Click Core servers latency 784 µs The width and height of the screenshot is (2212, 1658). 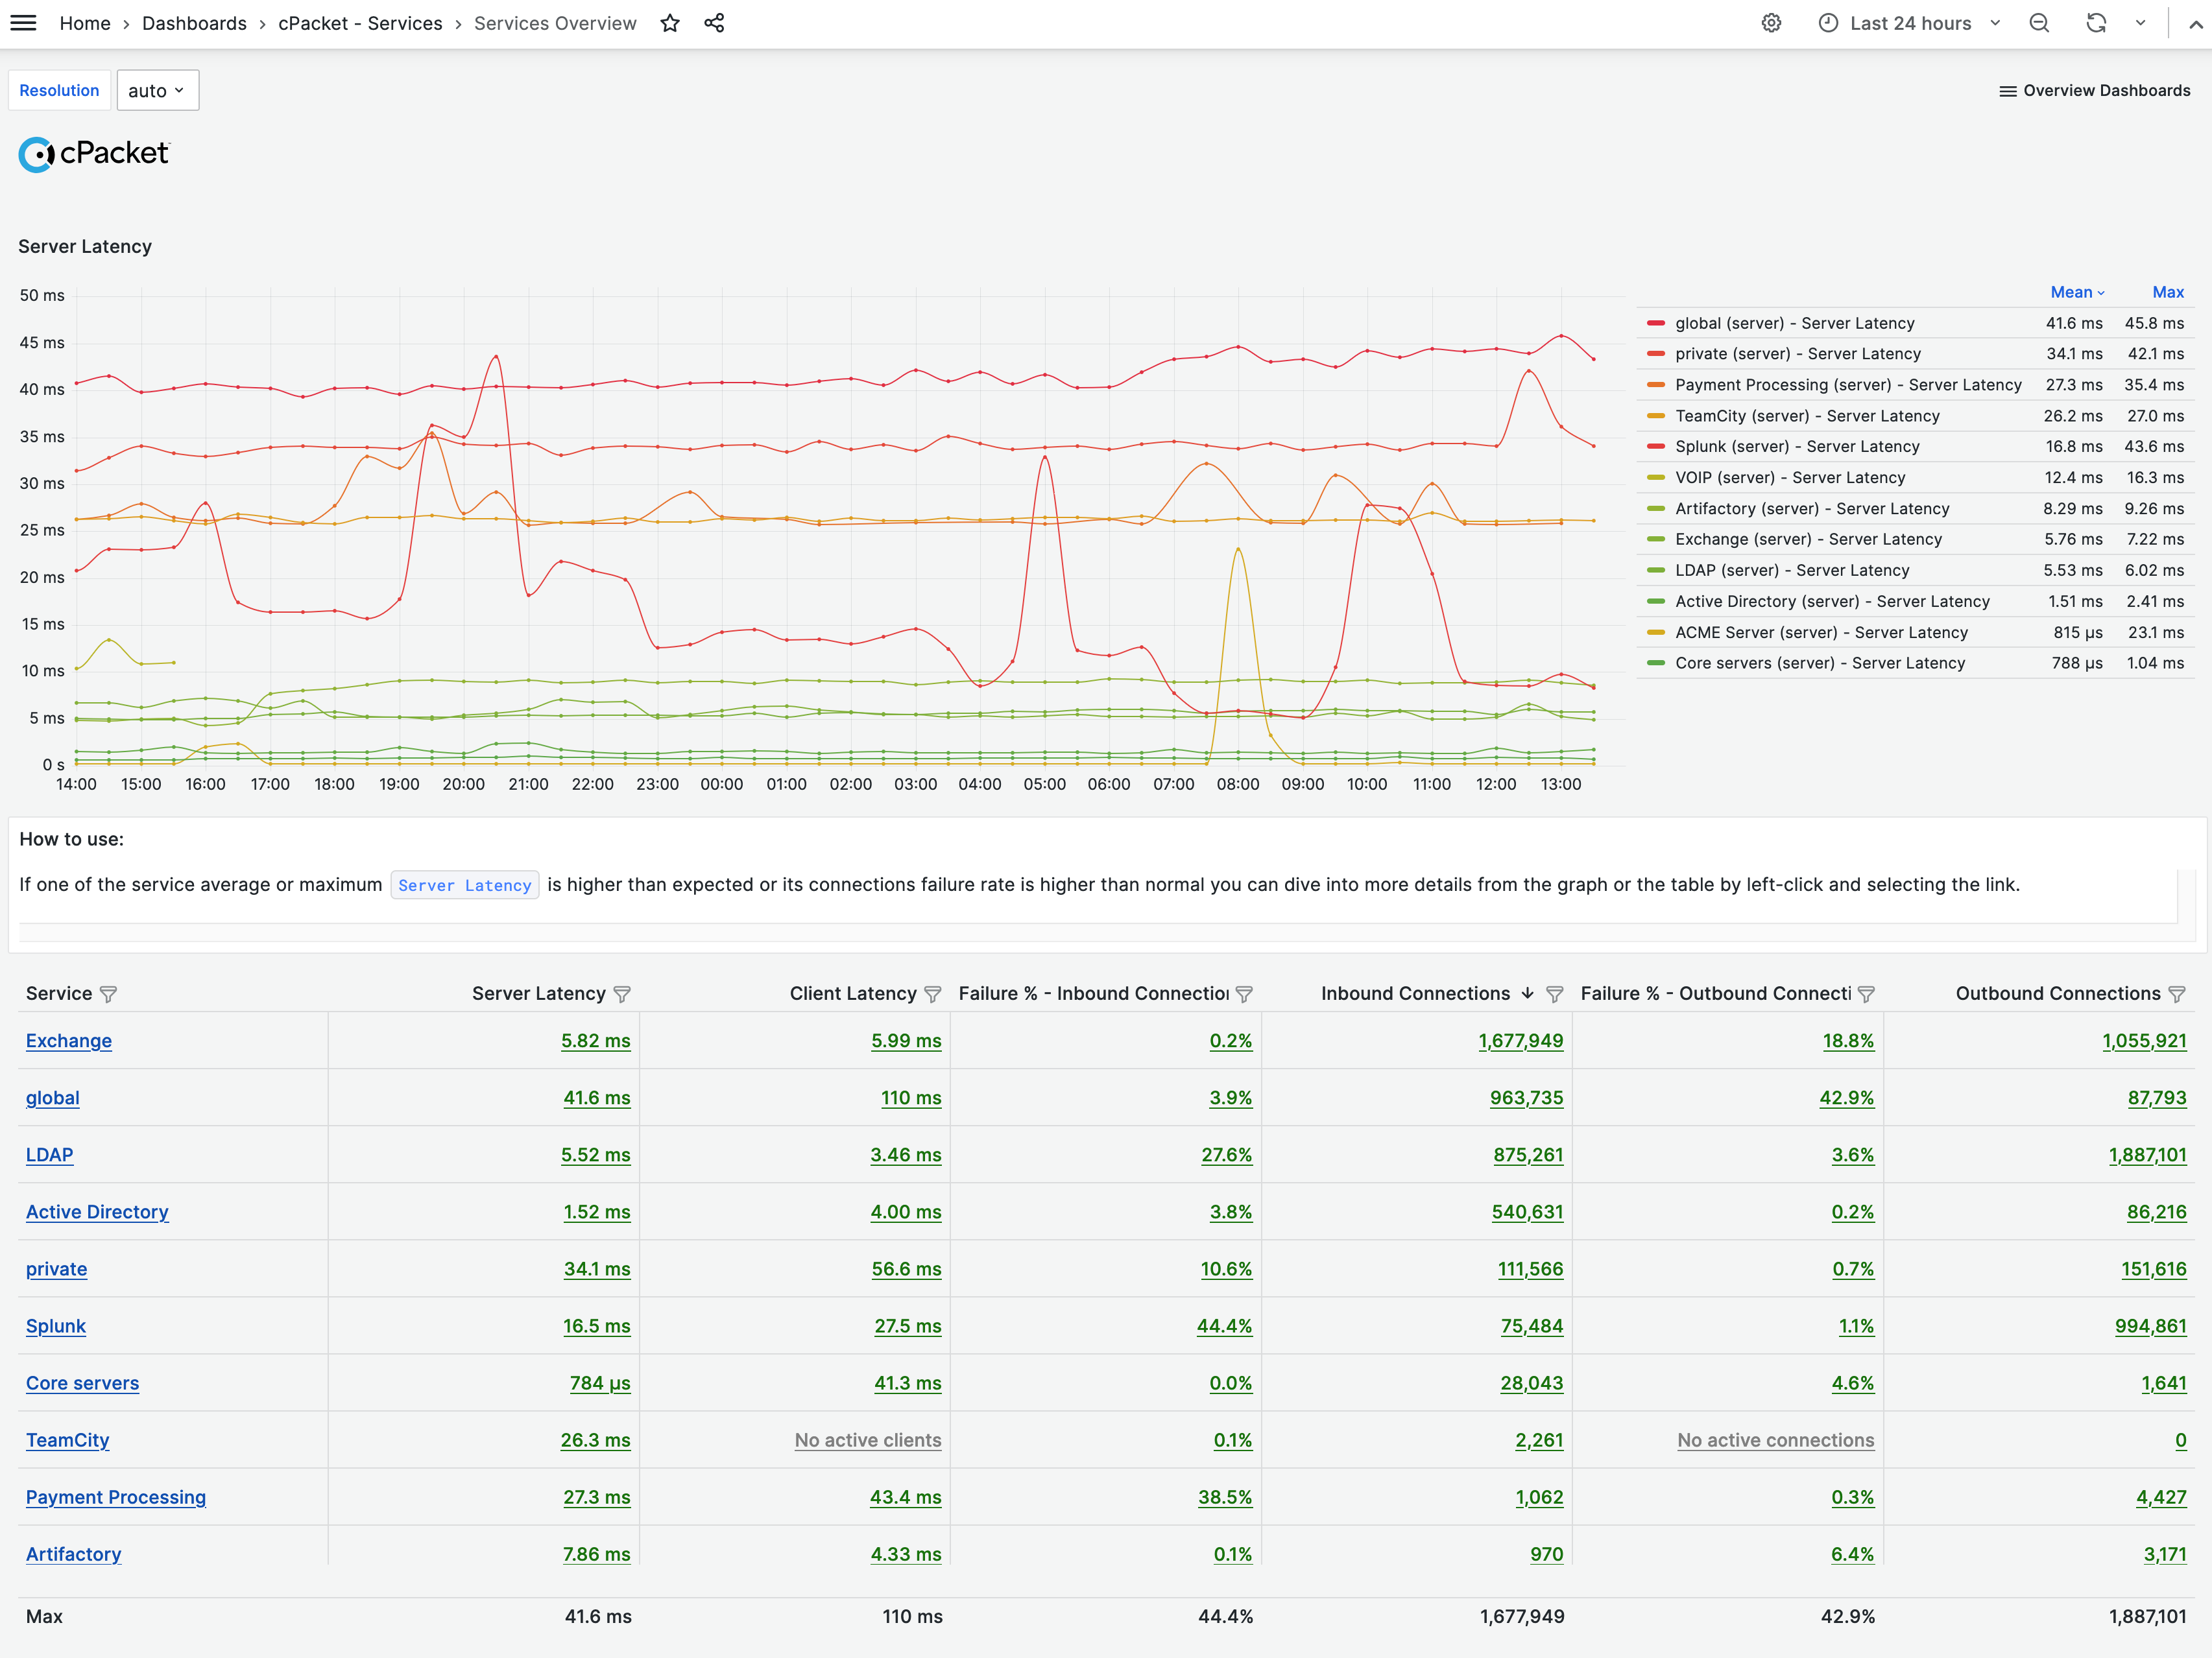click(x=600, y=1382)
